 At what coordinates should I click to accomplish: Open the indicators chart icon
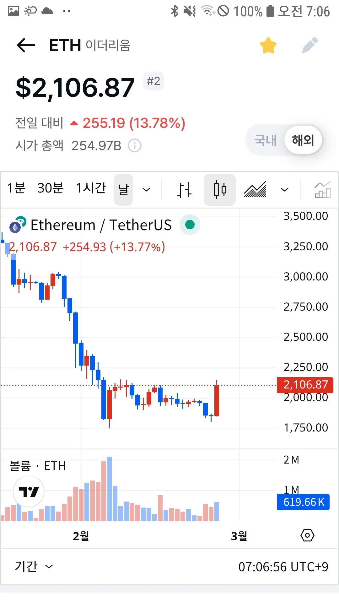point(322,190)
